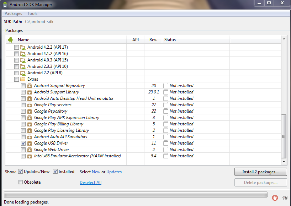Click the status icon for Google USB Driver
This screenshot has height=206, width=291.
(166, 143)
